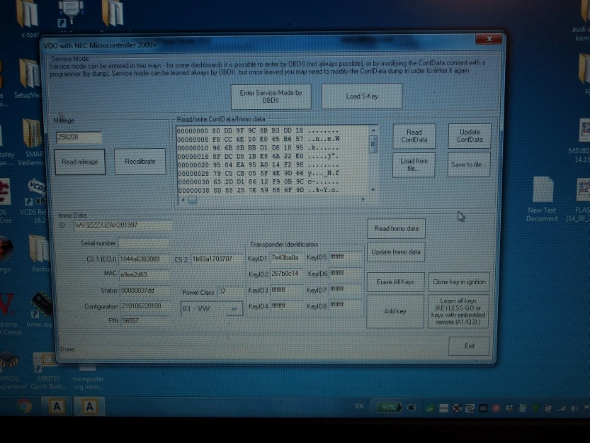Open the speaker volume tray icon
This screenshot has width=590, height=443.
coord(574,408)
